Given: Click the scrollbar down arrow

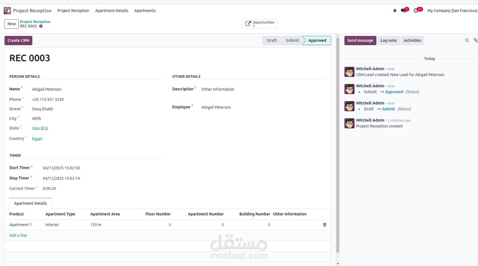Looking at the screenshot, I should [338, 264].
